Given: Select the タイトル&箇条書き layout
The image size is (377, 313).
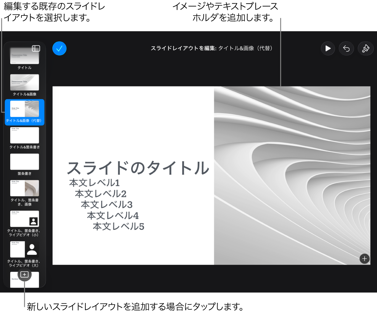Looking at the screenshot, I should pos(24,135).
